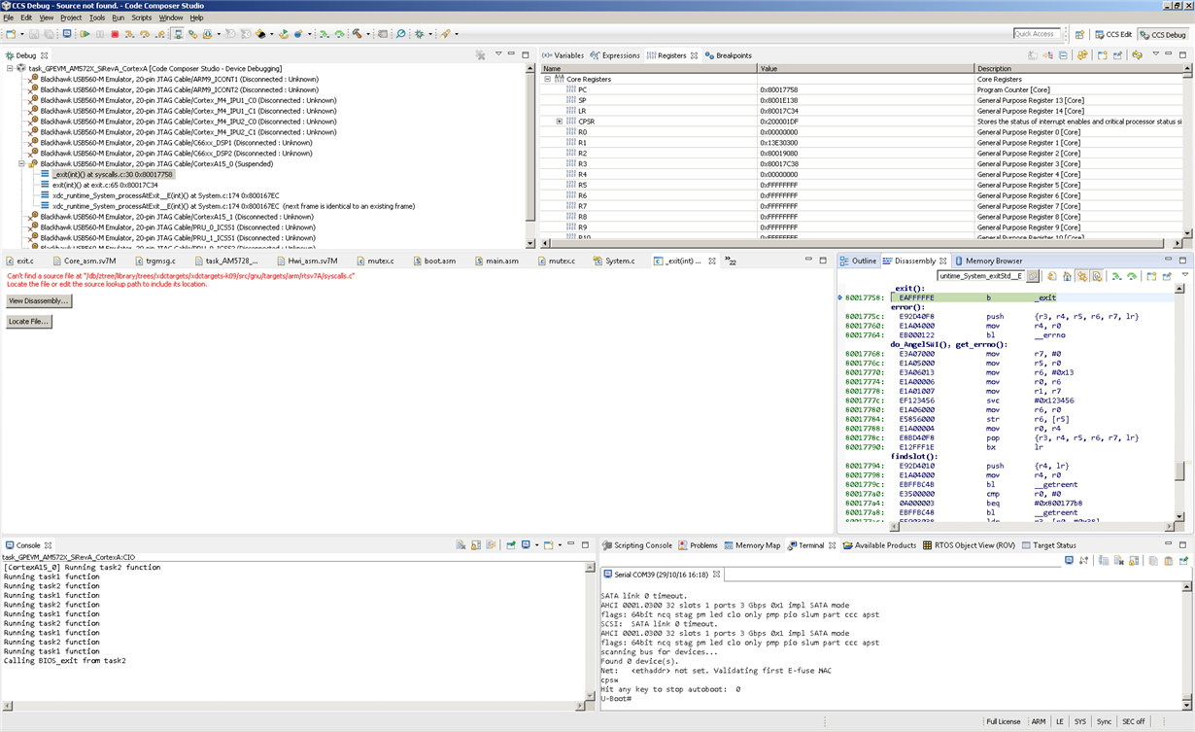1195x732 pixels.
Task: Switch to the CCS Edit perspective
Action: 1113,34
